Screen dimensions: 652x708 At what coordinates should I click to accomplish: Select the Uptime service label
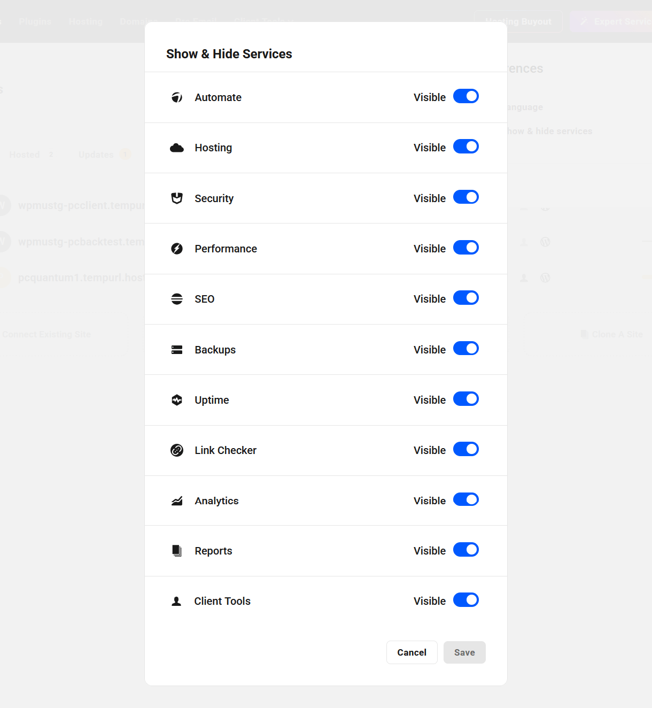click(x=212, y=400)
